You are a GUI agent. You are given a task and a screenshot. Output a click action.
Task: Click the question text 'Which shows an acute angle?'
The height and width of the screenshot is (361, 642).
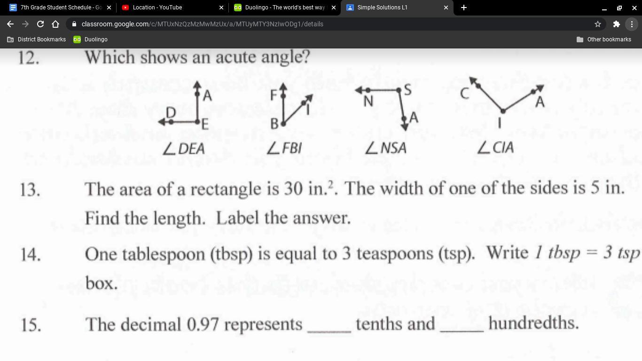tap(197, 57)
